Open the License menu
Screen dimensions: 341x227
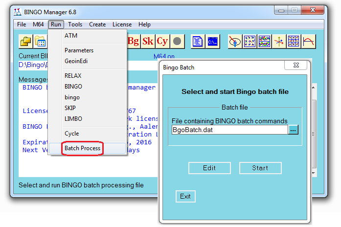click(x=122, y=24)
